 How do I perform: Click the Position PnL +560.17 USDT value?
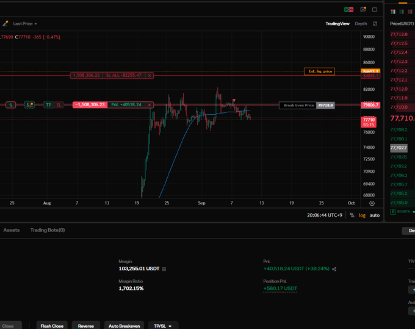click(280, 288)
